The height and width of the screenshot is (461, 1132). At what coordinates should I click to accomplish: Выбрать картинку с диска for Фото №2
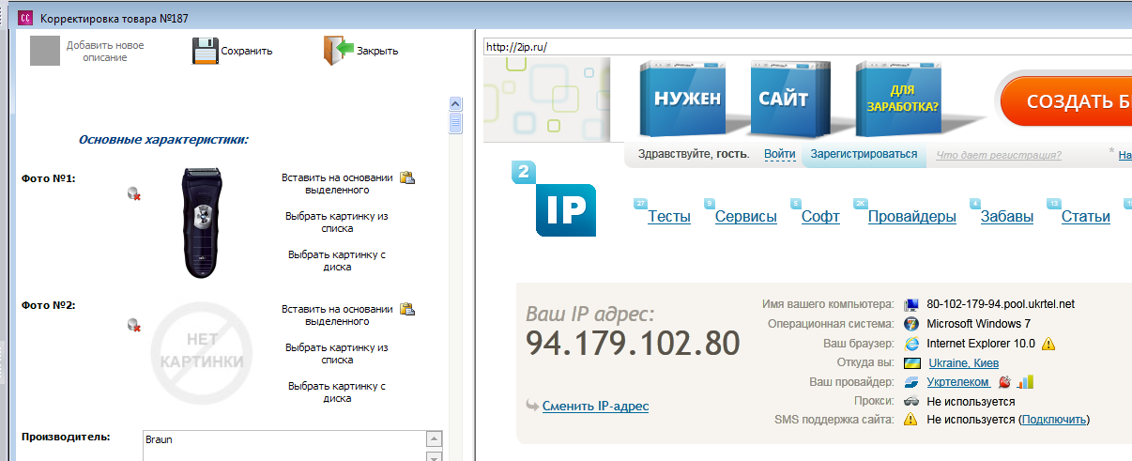(337, 392)
